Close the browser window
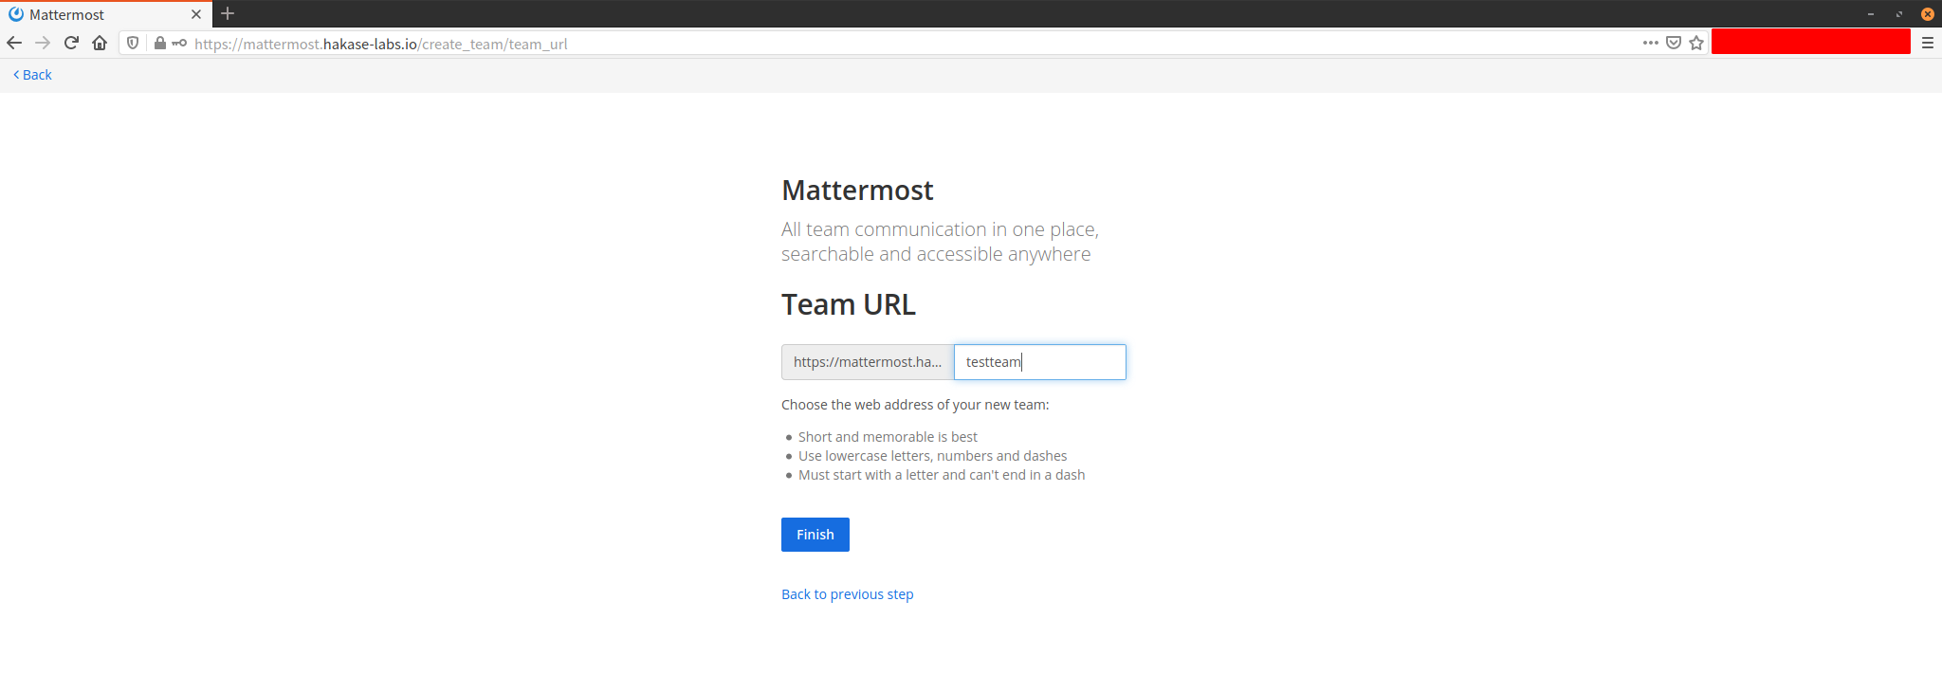This screenshot has height=674, width=1942. tap(1928, 14)
